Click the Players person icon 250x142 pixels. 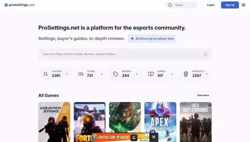tap(45, 74)
